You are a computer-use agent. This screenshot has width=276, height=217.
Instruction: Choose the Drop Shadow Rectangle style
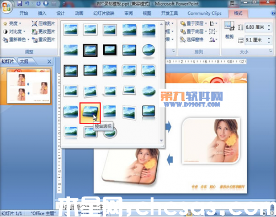(129, 30)
